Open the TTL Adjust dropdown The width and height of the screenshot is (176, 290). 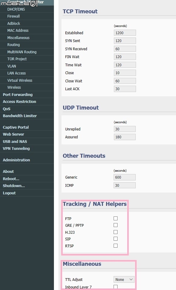[x=124, y=279]
